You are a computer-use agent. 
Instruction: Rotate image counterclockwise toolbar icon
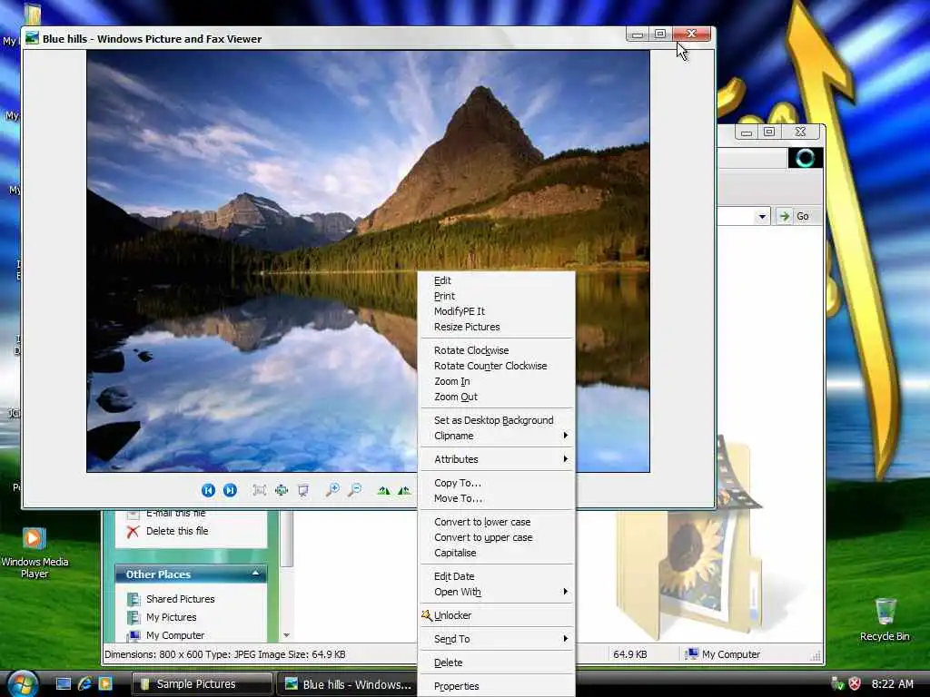point(404,490)
